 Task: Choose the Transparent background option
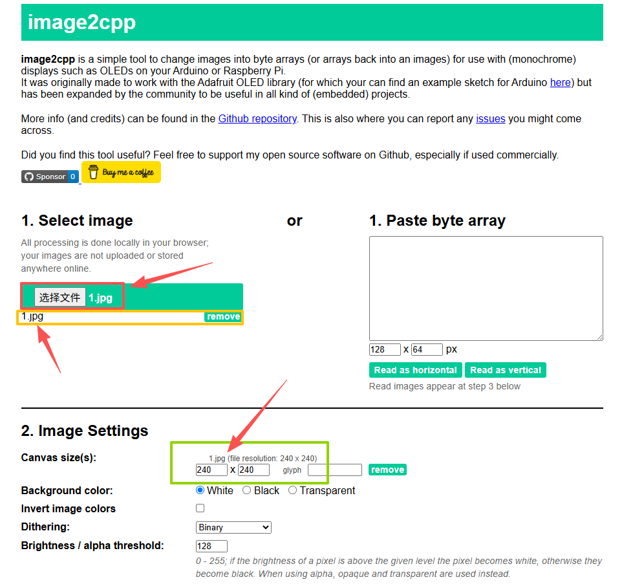tap(293, 490)
